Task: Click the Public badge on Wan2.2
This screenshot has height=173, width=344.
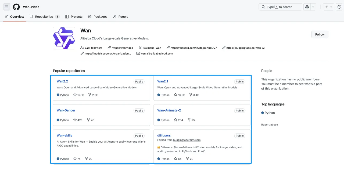Action: coord(139,82)
